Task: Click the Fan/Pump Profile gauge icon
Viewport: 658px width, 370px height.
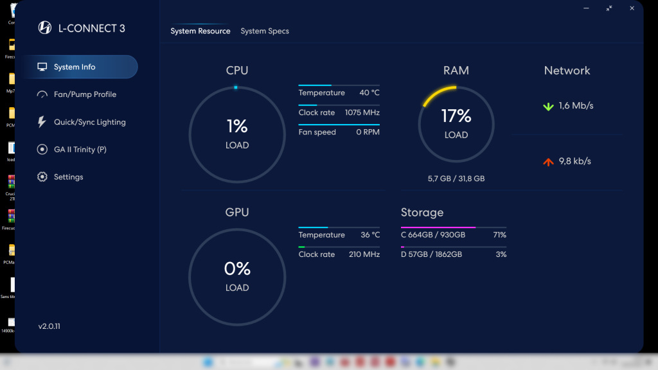Action: pyautogui.click(x=42, y=94)
